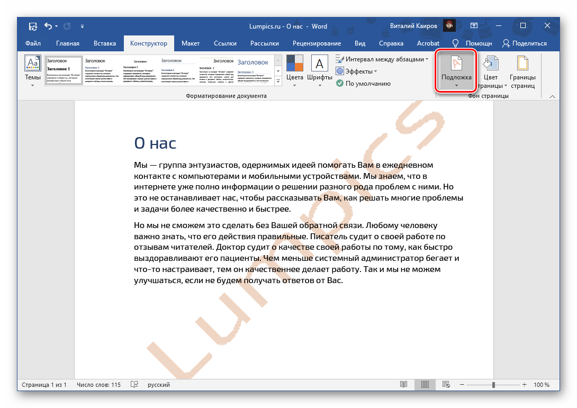Click the русский language indicator

(159, 385)
